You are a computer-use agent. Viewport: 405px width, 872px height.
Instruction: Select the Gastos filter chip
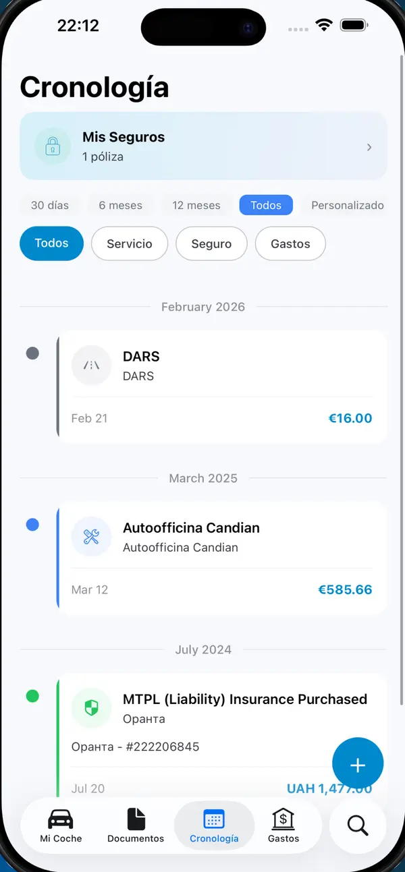(290, 243)
